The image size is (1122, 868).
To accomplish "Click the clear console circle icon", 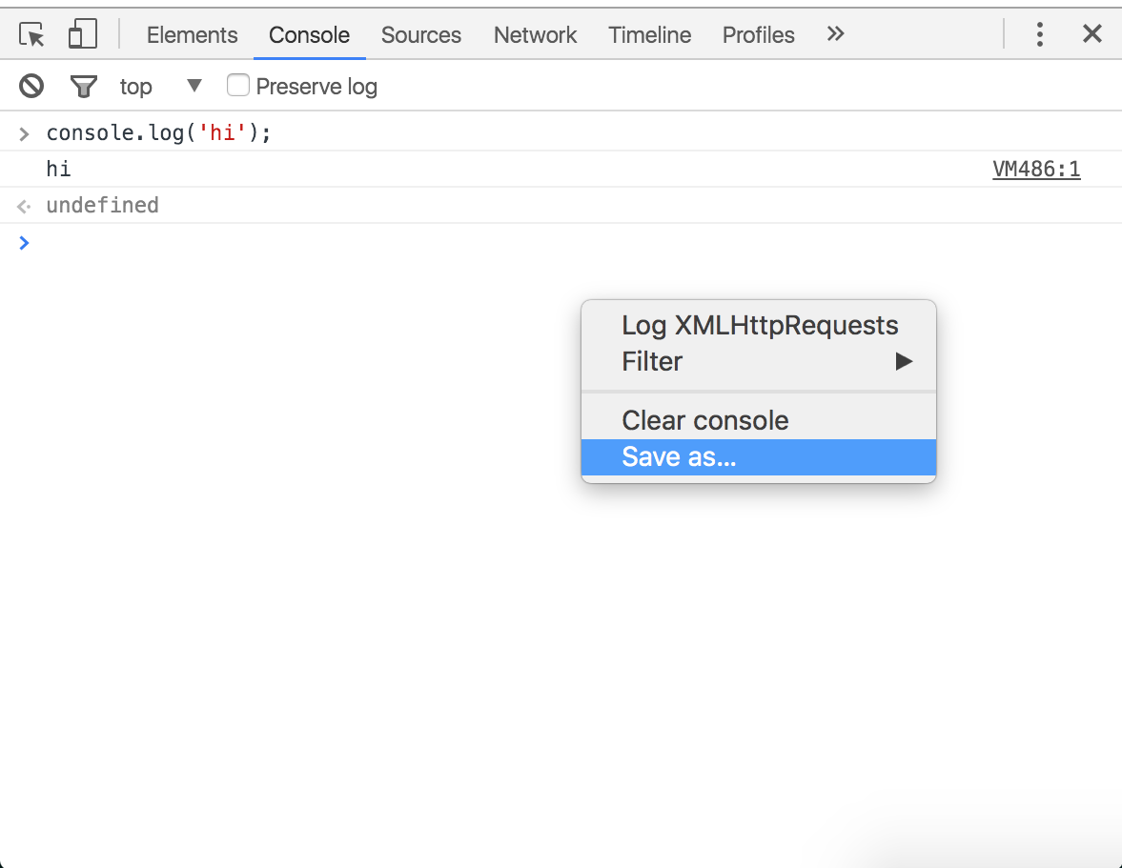I will pos(31,87).
